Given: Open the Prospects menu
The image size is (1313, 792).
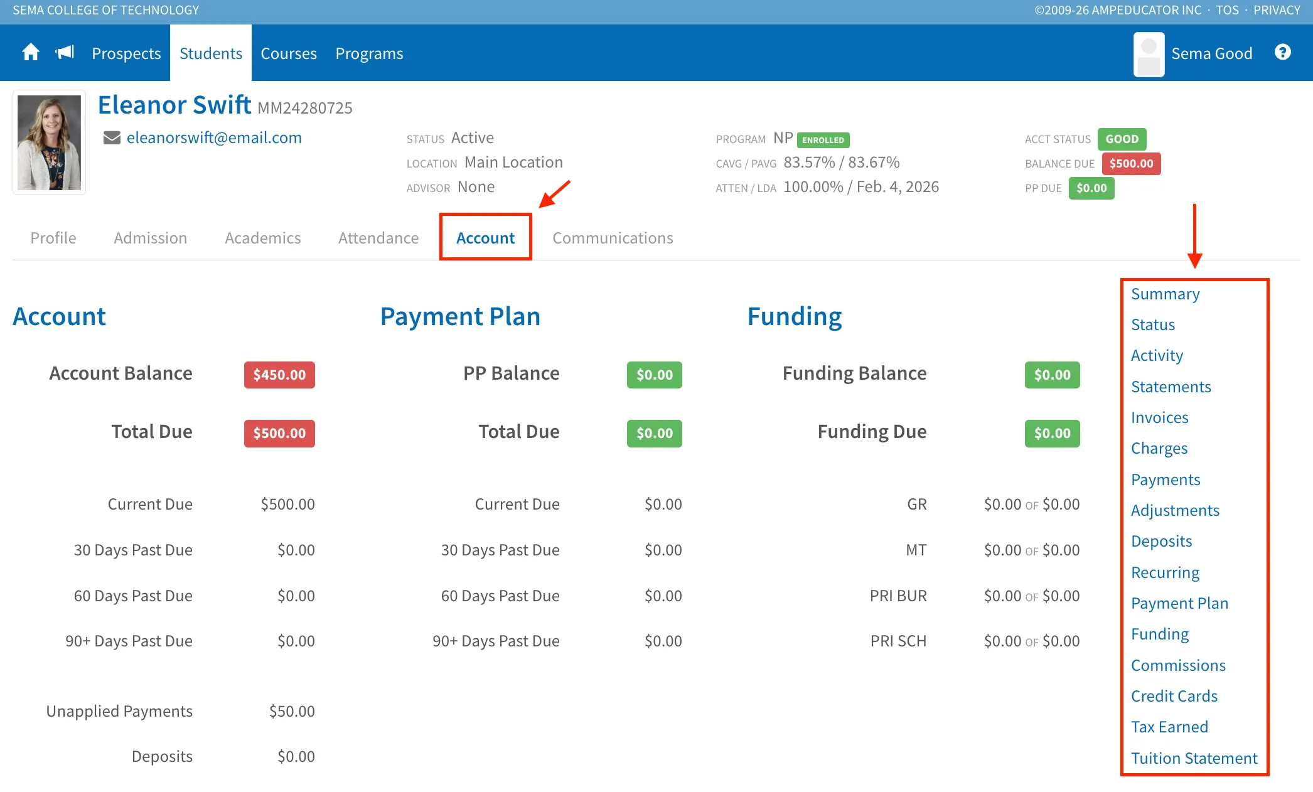Looking at the screenshot, I should point(126,53).
